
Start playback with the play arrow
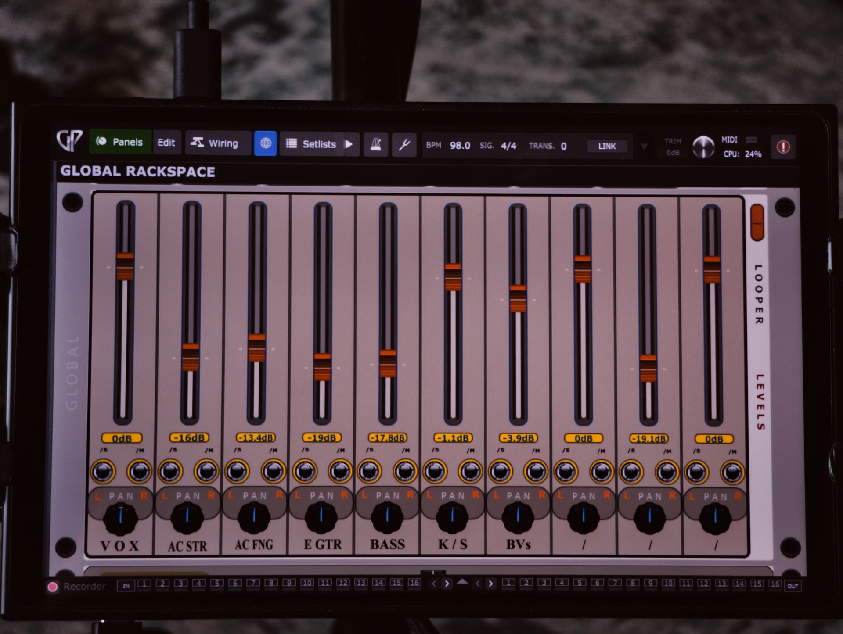[x=349, y=144]
